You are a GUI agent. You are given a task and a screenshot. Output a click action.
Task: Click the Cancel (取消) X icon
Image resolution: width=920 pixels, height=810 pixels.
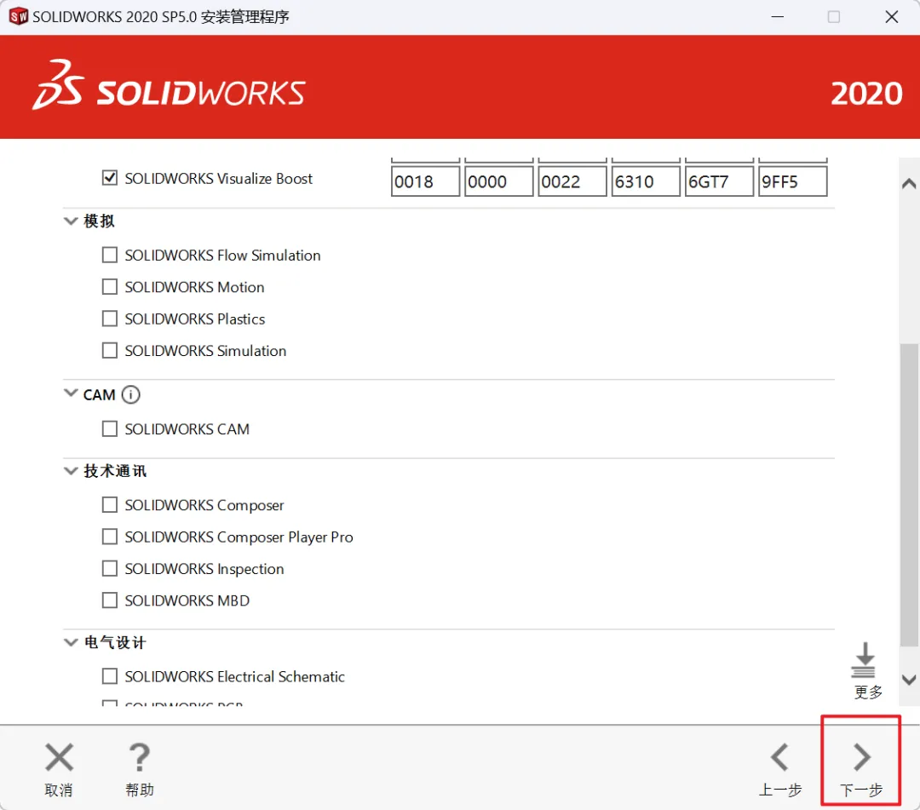60,757
